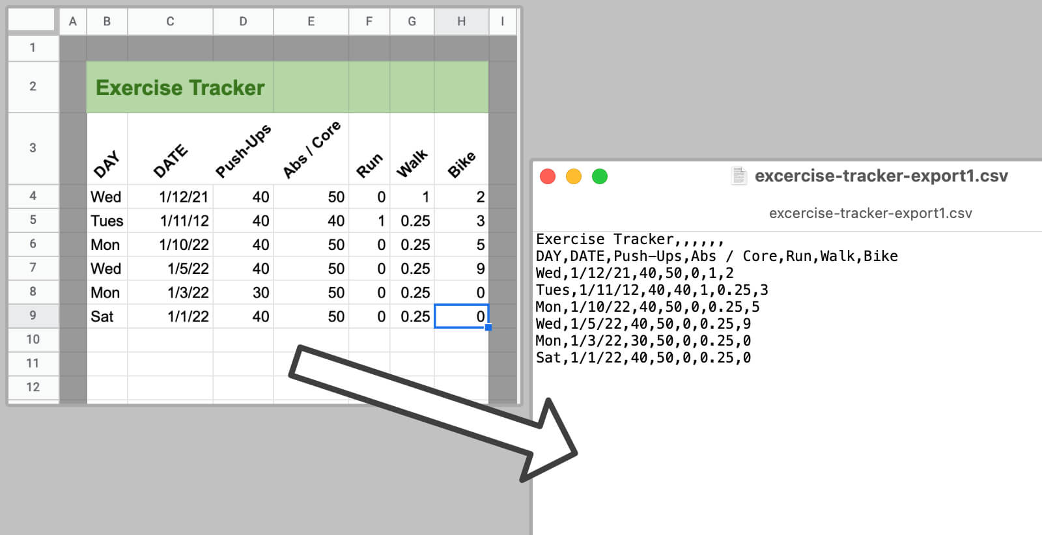Select row 6 header
1042x535 pixels.
tap(33, 244)
